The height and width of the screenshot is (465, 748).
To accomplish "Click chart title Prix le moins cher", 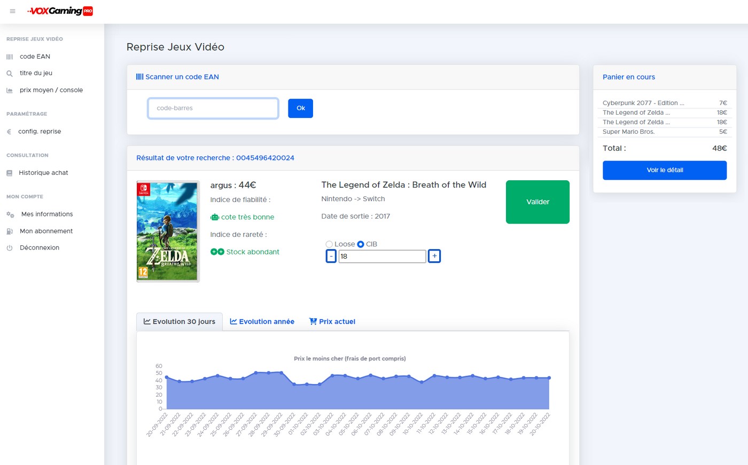I will point(350,358).
